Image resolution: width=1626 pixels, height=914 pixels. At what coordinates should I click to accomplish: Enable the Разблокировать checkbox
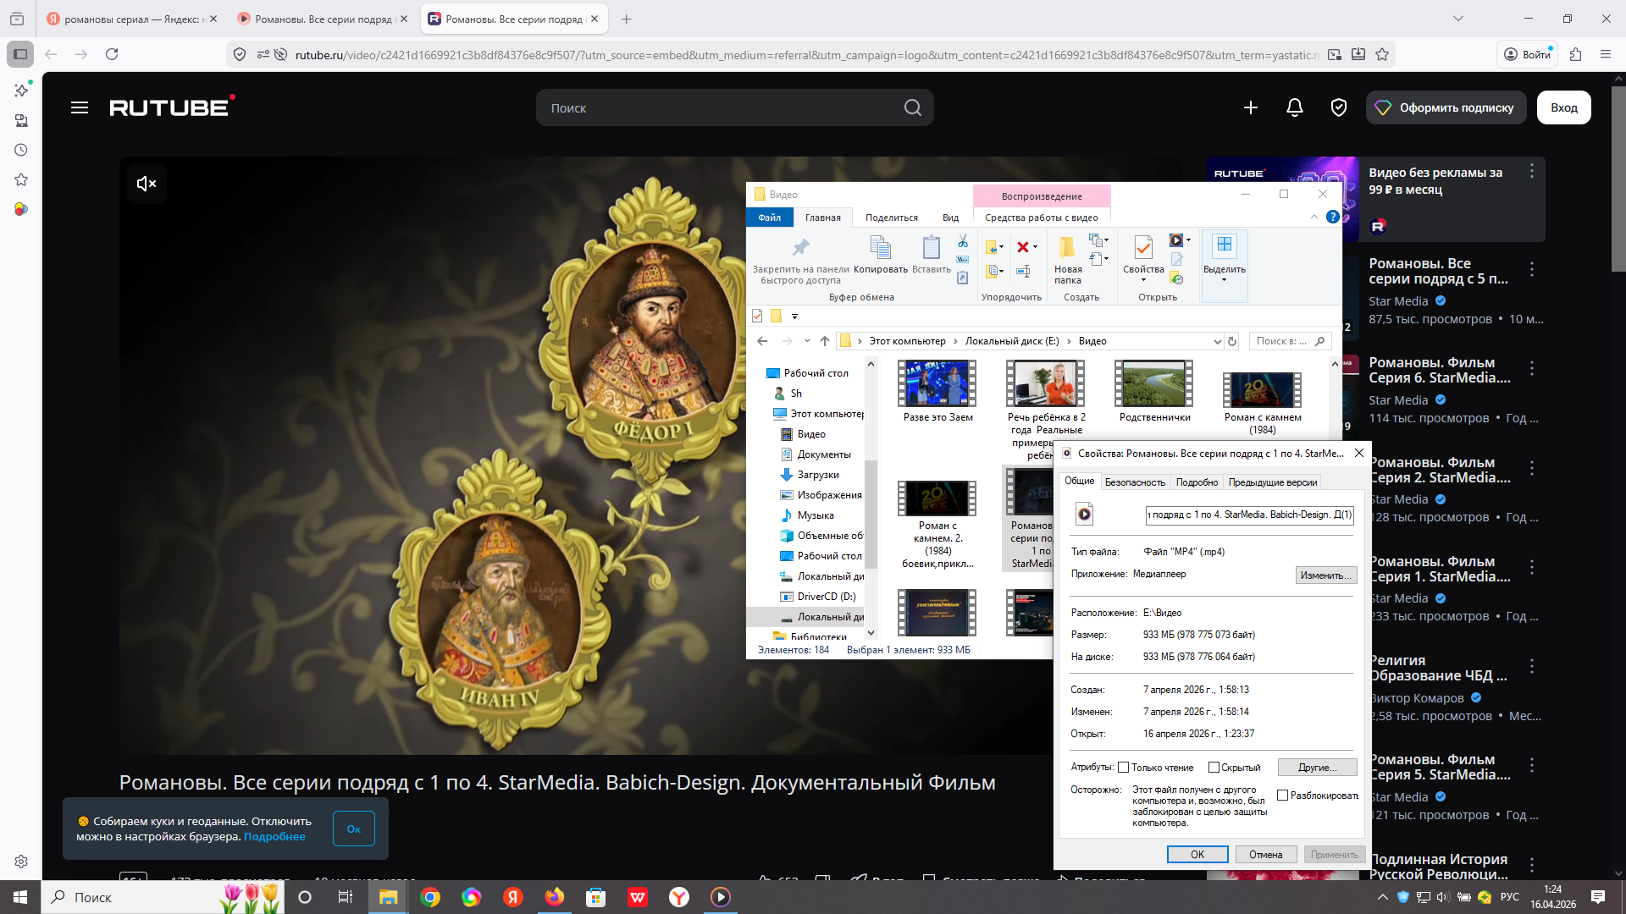coord(1282,796)
